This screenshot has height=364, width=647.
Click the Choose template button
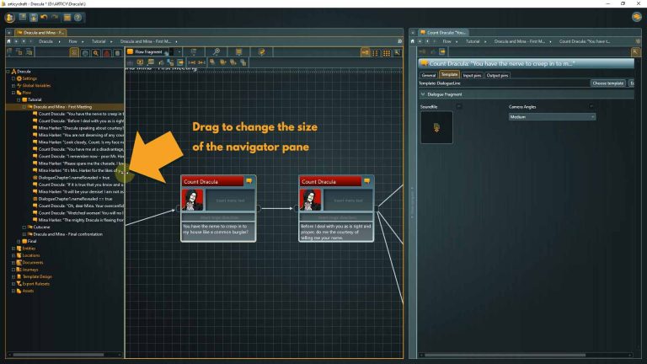point(607,83)
